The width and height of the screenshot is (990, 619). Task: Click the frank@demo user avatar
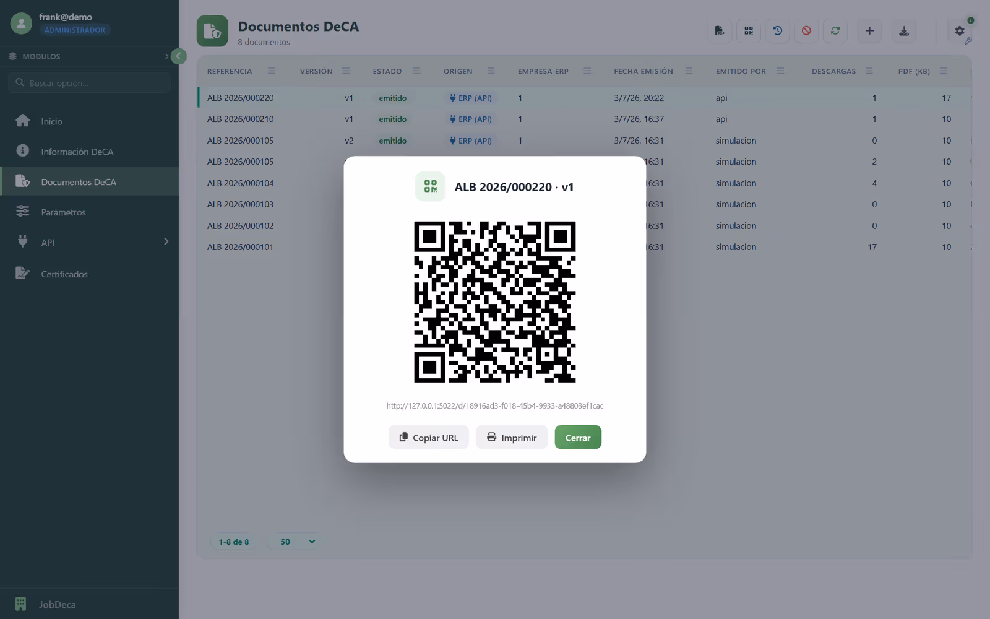[21, 24]
